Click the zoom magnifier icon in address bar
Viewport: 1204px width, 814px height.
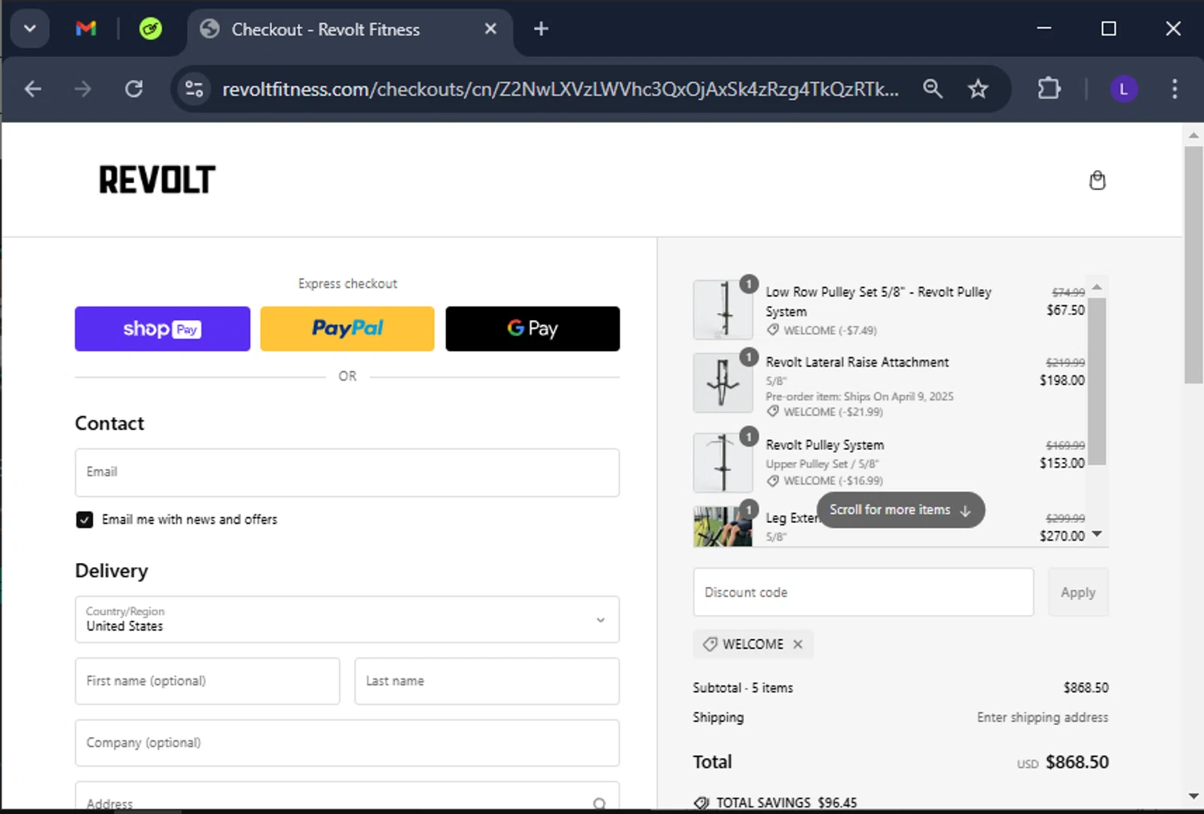point(933,89)
